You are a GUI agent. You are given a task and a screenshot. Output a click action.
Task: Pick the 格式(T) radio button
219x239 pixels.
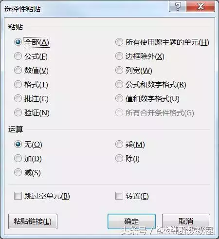18,85
